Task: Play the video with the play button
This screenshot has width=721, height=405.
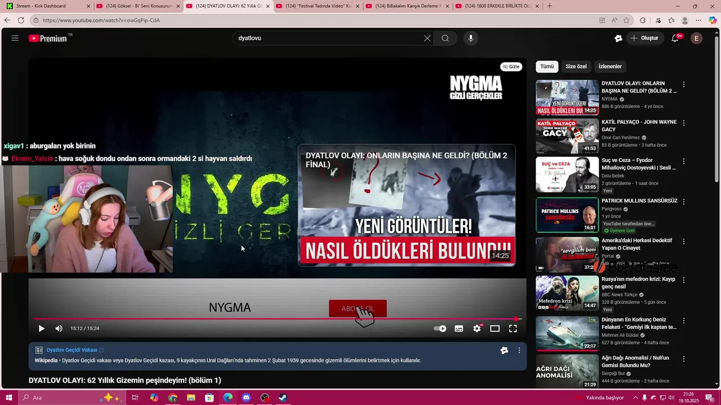Action: coord(42,328)
